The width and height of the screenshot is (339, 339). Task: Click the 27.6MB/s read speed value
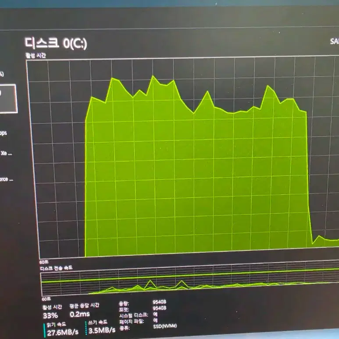(63, 332)
